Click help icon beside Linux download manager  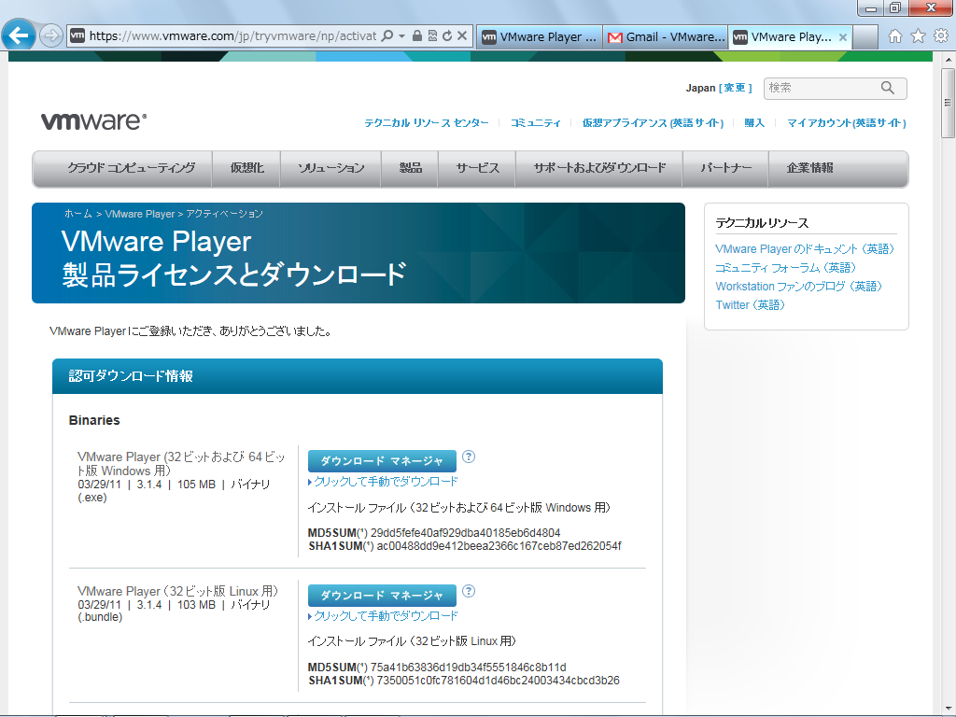pos(469,591)
